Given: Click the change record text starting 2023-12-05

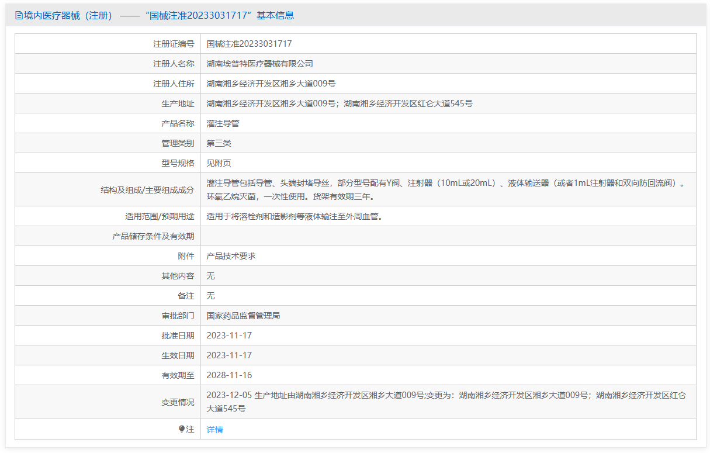Looking at the screenshot, I should coord(446,402).
